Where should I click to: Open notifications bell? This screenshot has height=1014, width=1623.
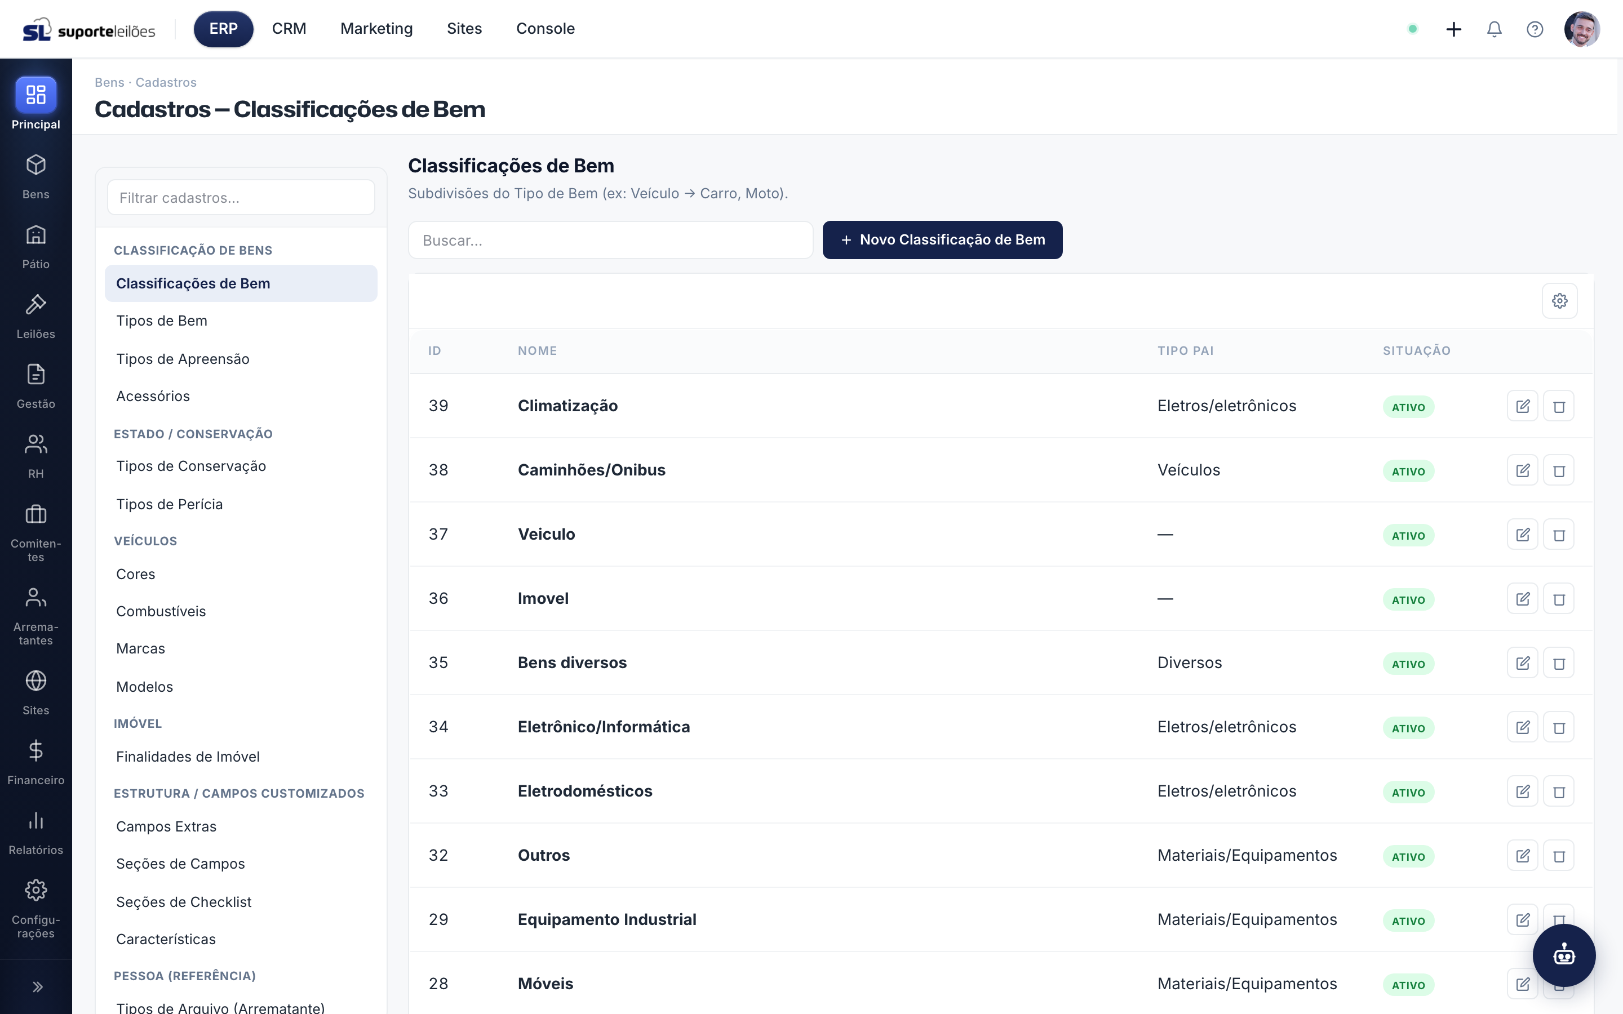coord(1493,29)
